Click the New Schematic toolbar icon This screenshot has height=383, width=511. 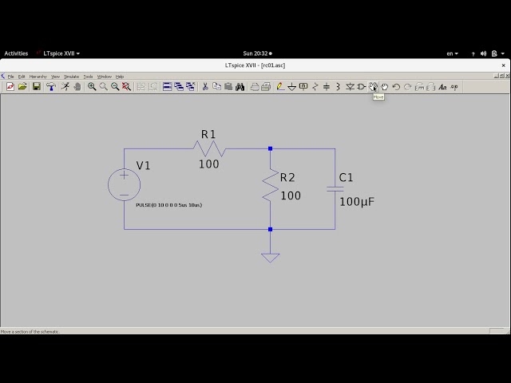click(x=10, y=87)
